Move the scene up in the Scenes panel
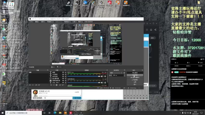 (x=36, y=85)
